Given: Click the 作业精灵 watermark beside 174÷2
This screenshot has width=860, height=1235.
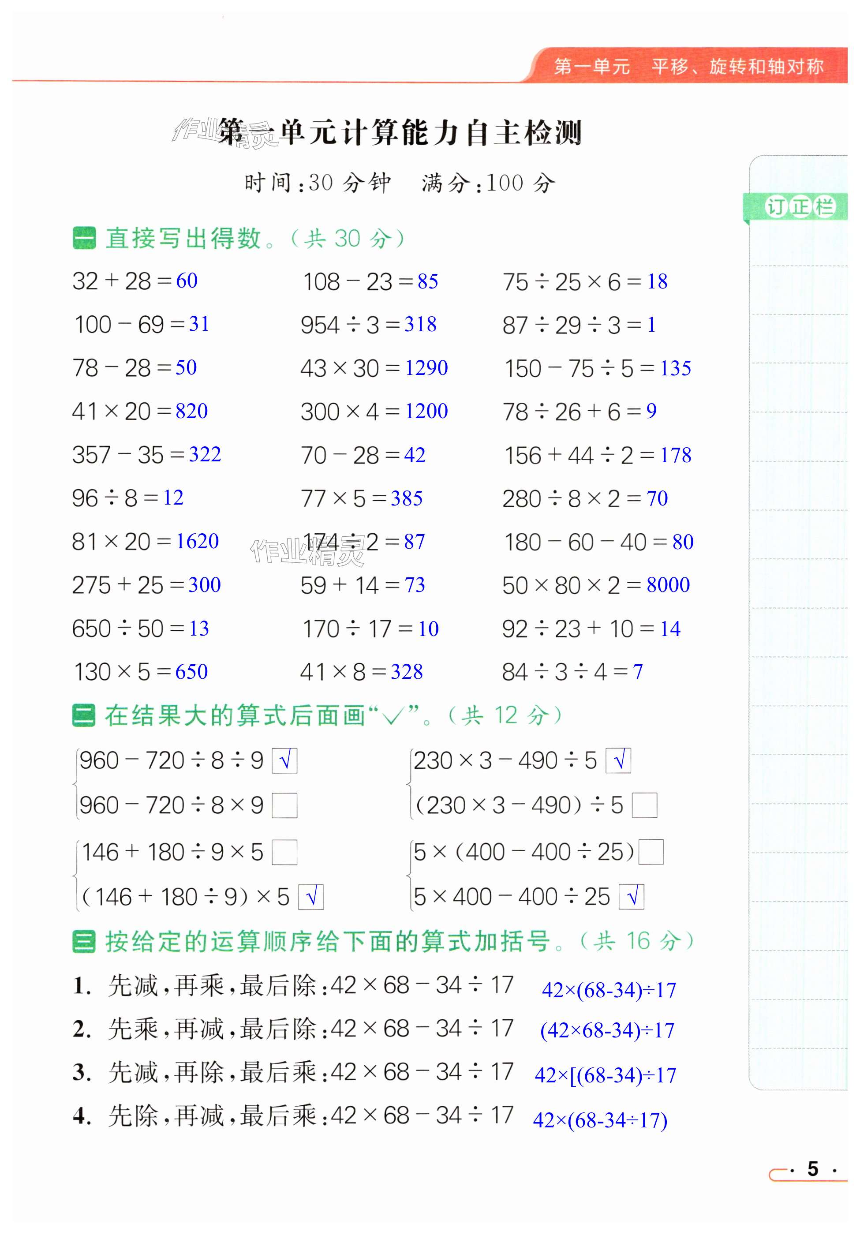Looking at the screenshot, I should tap(307, 552).
